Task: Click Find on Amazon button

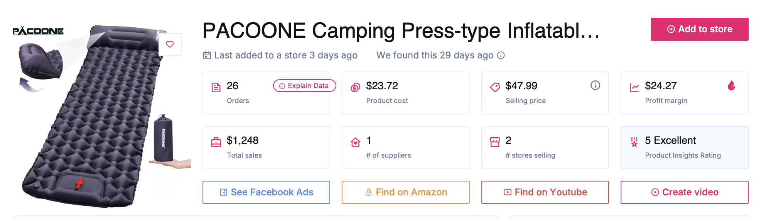Action: click(x=405, y=192)
